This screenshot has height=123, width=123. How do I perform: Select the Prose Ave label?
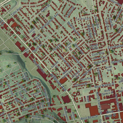tap(109, 69)
